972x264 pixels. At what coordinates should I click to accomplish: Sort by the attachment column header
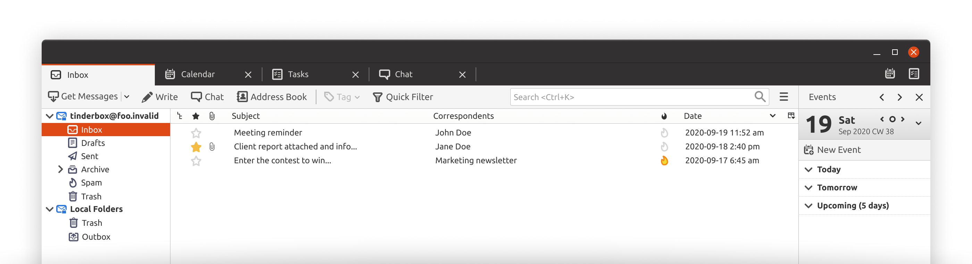212,116
